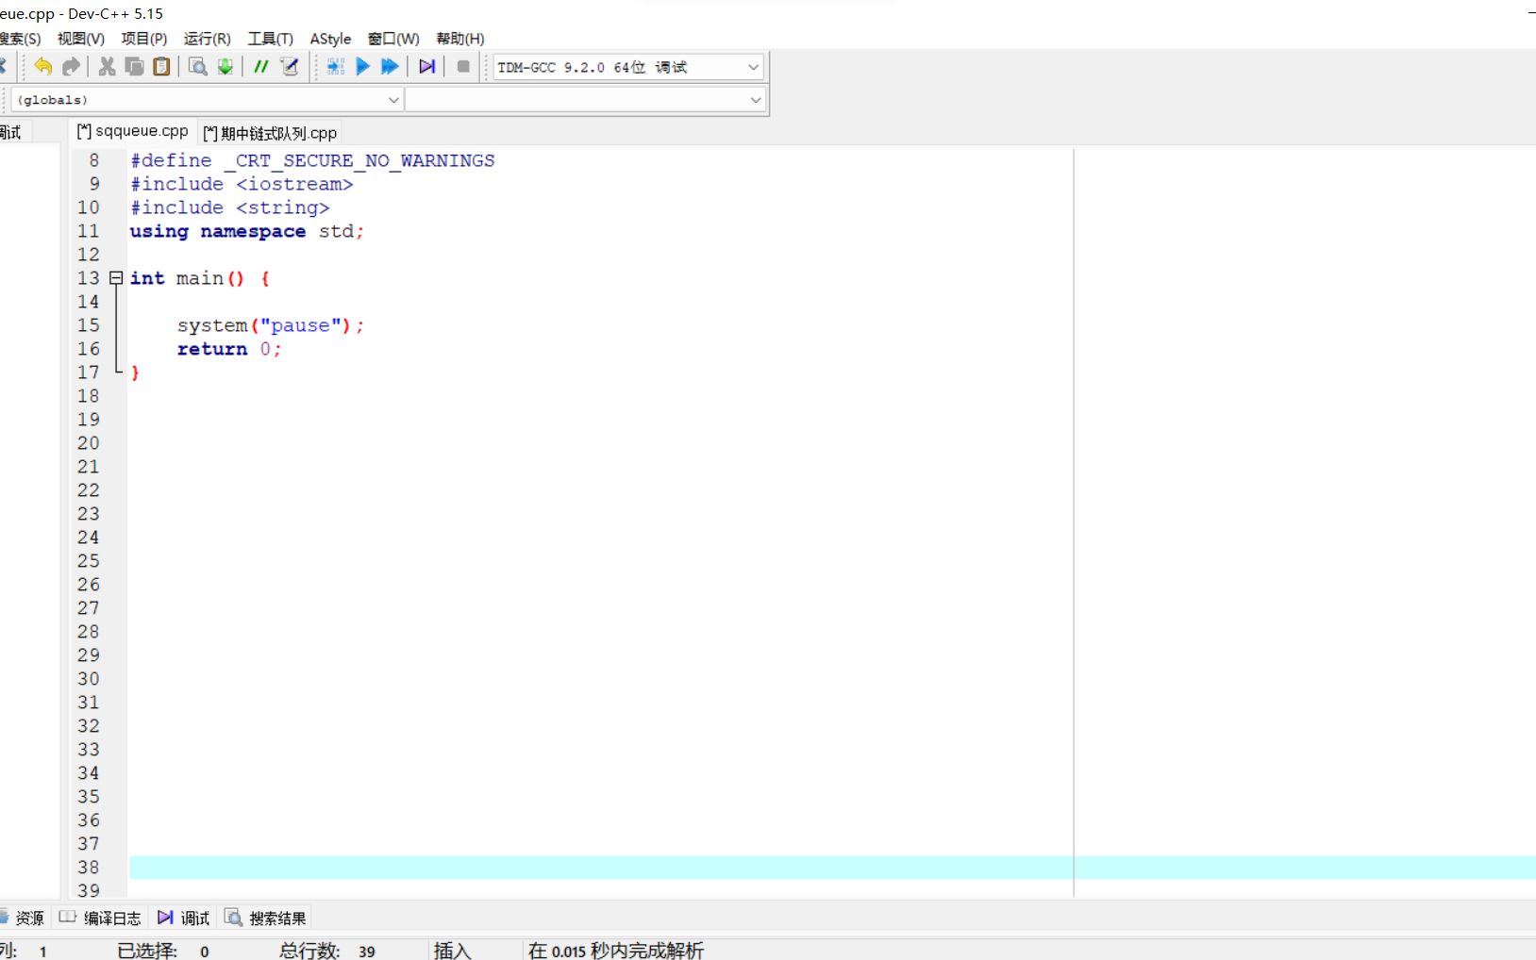Click the #include <iostream> line
The width and height of the screenshot is (1536, 960).
tap(242, 184)
